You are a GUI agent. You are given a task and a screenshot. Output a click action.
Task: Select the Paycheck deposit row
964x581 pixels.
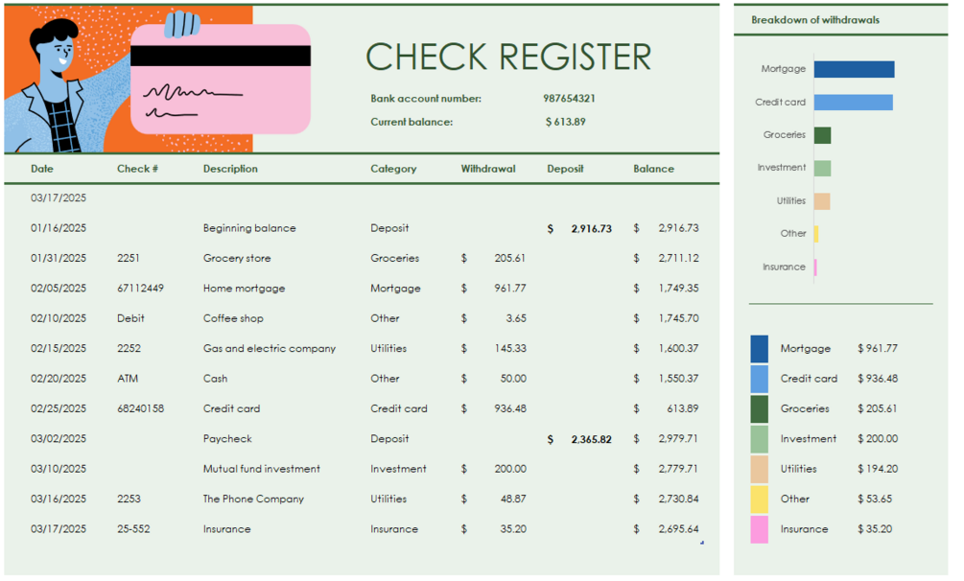click(230, 438)
